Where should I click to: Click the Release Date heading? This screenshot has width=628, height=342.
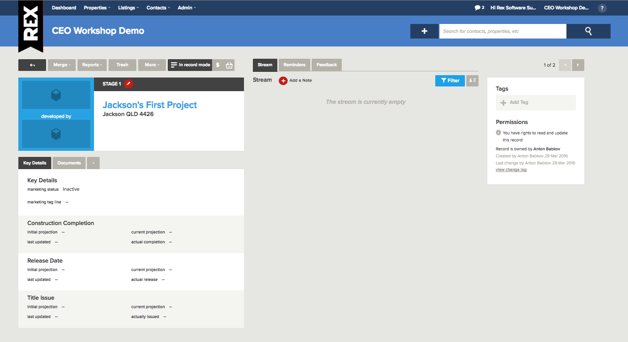(x=45, y=261)
